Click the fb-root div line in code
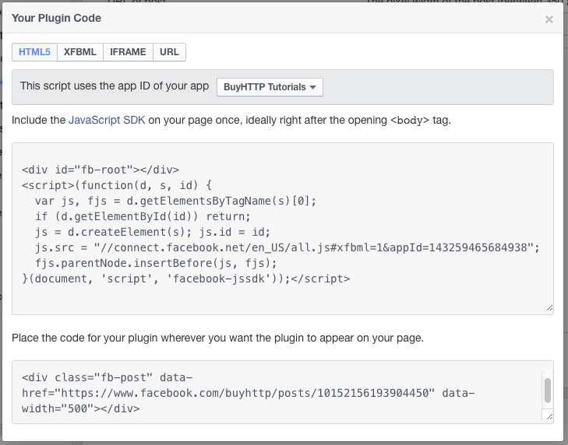This screenshot has height=445, width=568. tap(101, 169)
